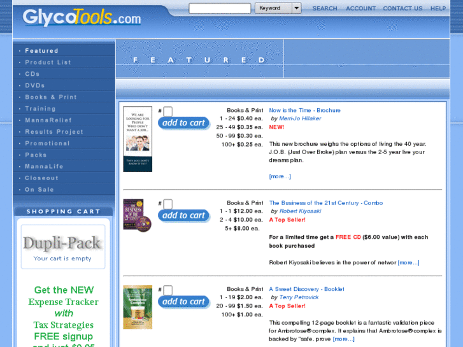This screenshot has height=347, width=463.
Task: Click the search keyword input field
Action: 220,8
